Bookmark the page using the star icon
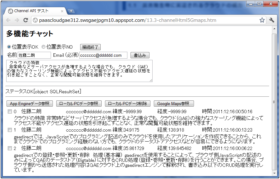This screenshot has width=280, height=179. [262, 20]
